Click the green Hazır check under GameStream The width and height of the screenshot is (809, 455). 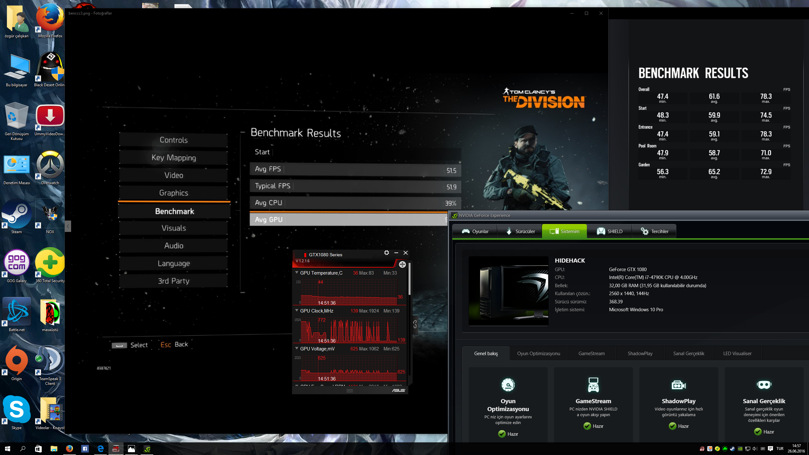click(587, 426)
